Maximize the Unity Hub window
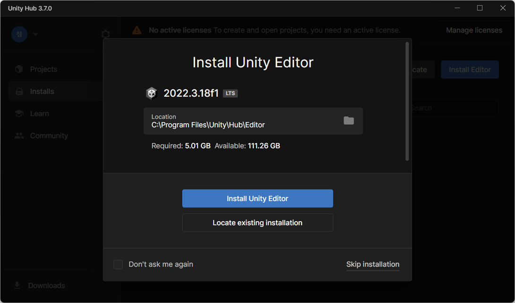 point(480,8)
